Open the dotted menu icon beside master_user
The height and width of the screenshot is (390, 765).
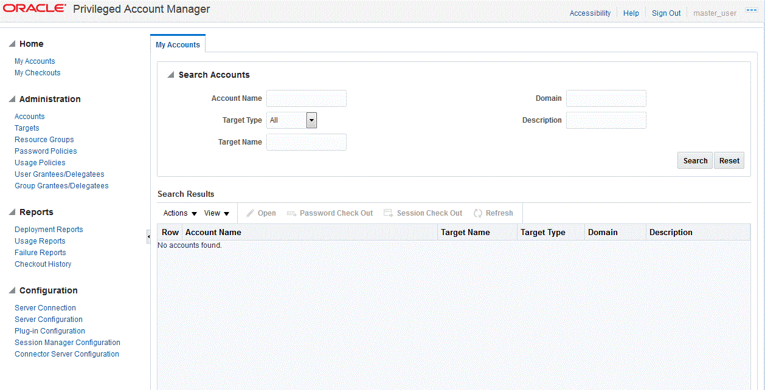pos(751,10)
